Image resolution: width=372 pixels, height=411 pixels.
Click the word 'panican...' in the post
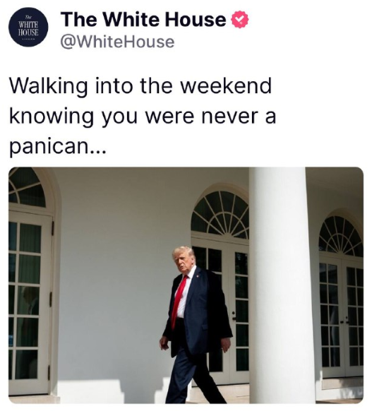tap(58, 146)
